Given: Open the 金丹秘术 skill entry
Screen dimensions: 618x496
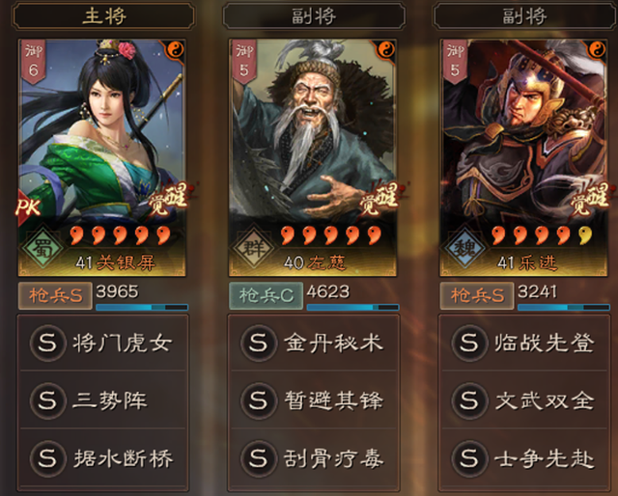Looking at the screenshot, I should pos(314,343).
